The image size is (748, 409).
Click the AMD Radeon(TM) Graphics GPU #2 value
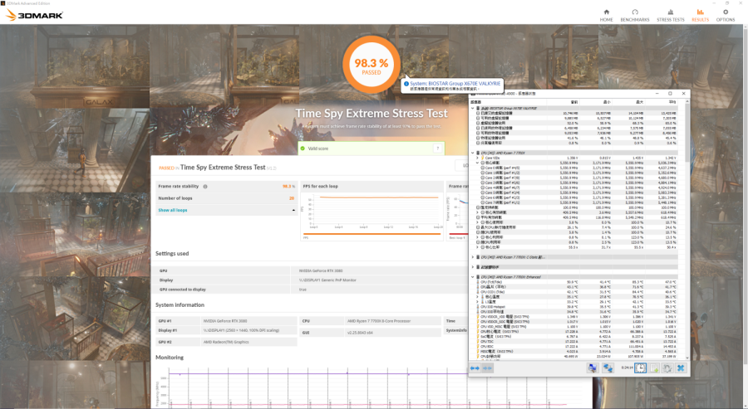click(226, 342)
